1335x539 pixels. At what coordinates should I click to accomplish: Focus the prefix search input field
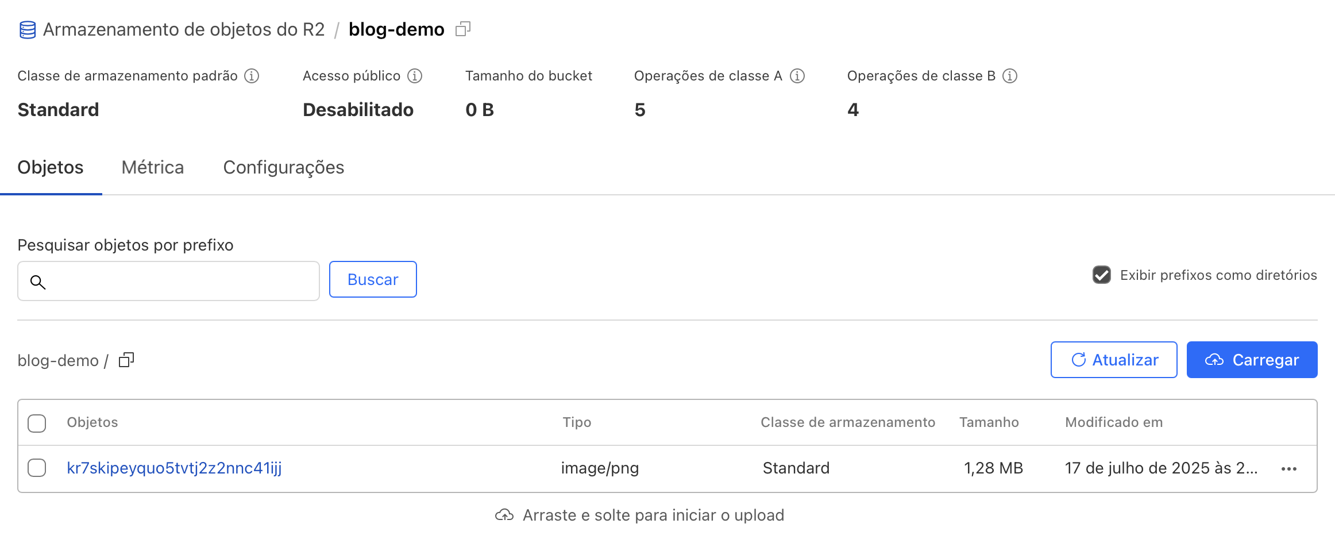[x=168, y=281]
